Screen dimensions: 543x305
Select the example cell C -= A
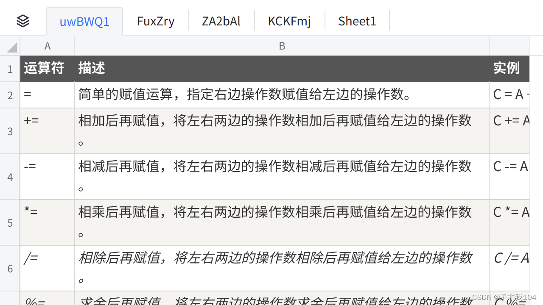click(x=509, y=177)
